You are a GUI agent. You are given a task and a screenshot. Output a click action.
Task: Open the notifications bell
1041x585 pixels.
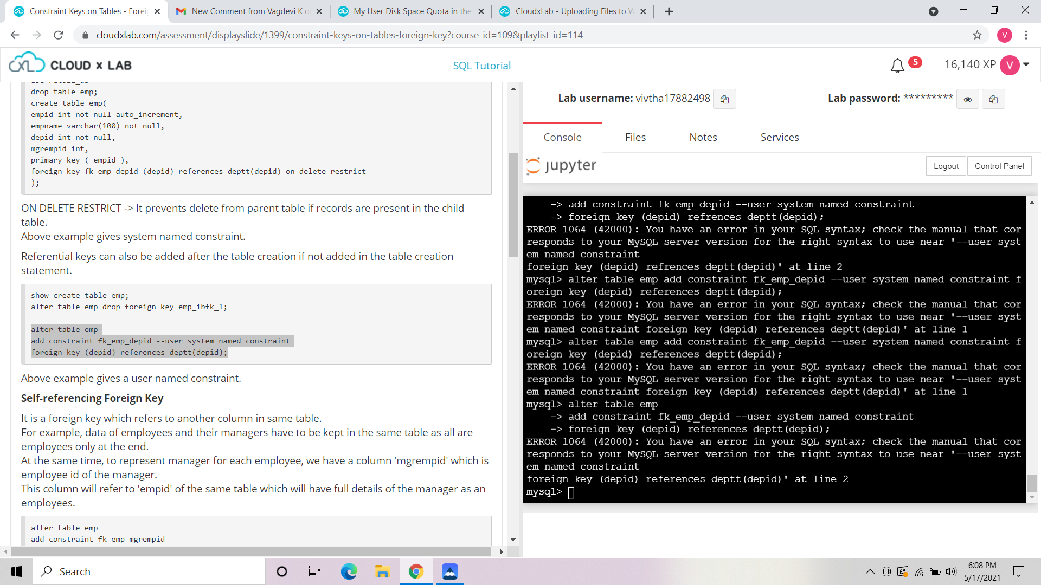pos(897,66)
